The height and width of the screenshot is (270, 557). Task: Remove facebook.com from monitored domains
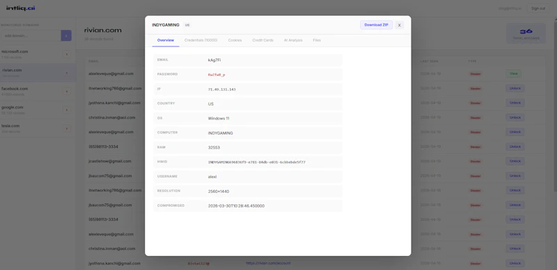pos(66,92)
